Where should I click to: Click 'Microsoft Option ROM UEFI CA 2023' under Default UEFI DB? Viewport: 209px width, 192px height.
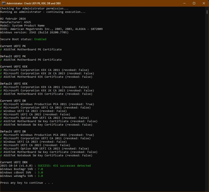pyautogui.click(x=32, y=149)
